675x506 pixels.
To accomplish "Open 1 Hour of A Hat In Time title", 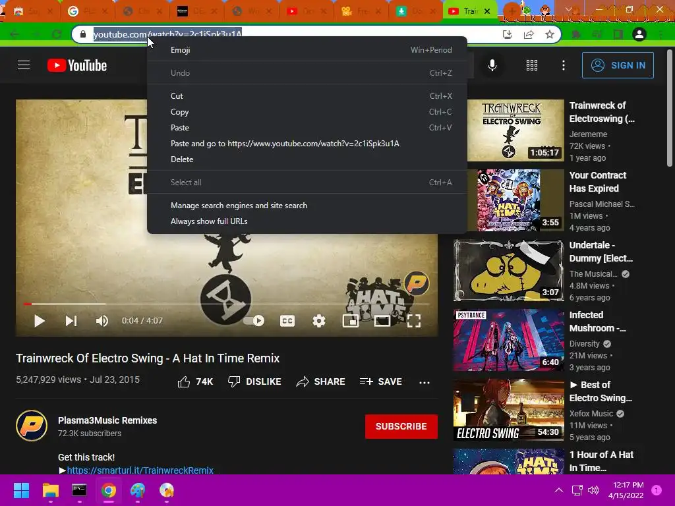I will coord(601,461).
